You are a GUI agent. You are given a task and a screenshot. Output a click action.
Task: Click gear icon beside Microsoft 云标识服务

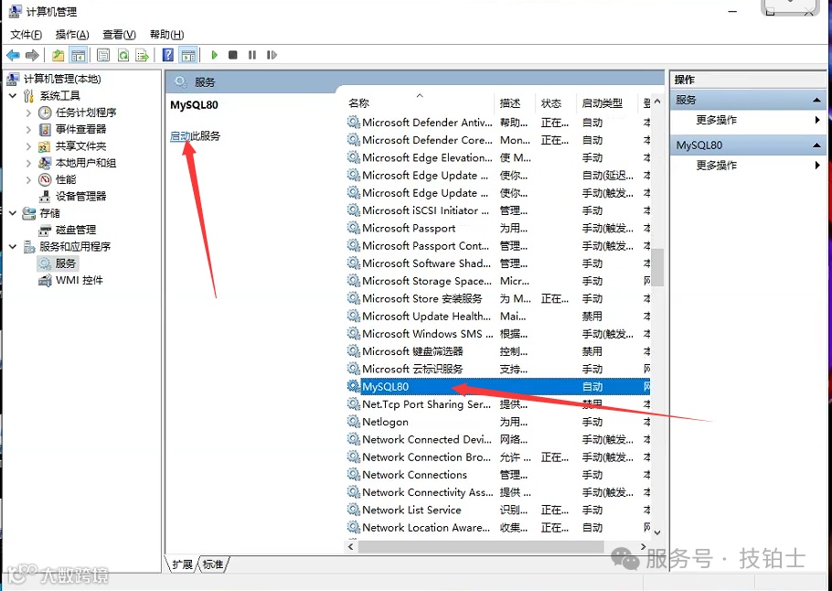click(x=354, y=369)
